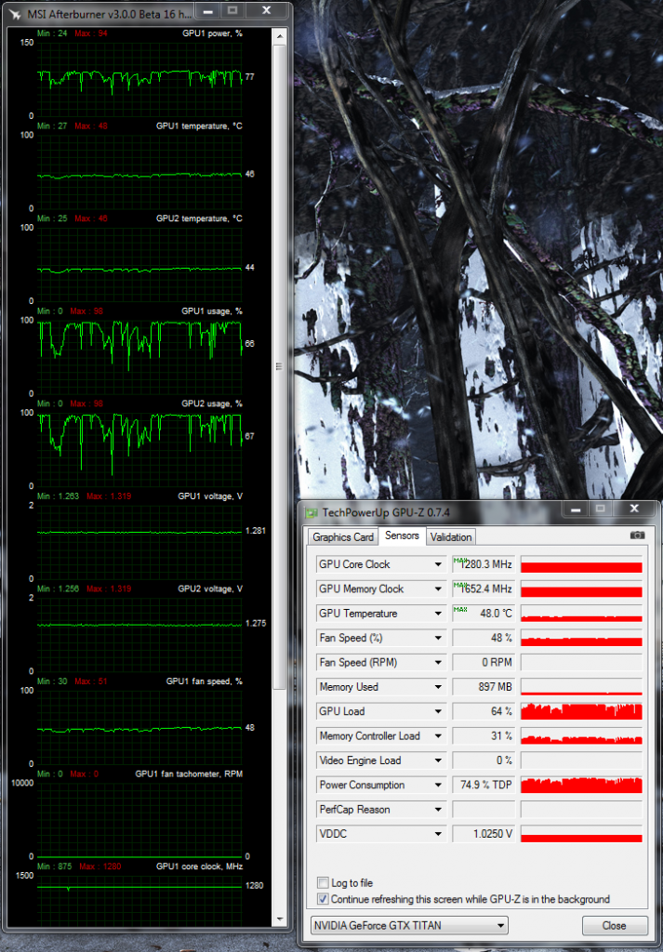Open the GPU Load dropdown arrow
The height and width of the screenshot is (952, 663).
pos(438,711)
